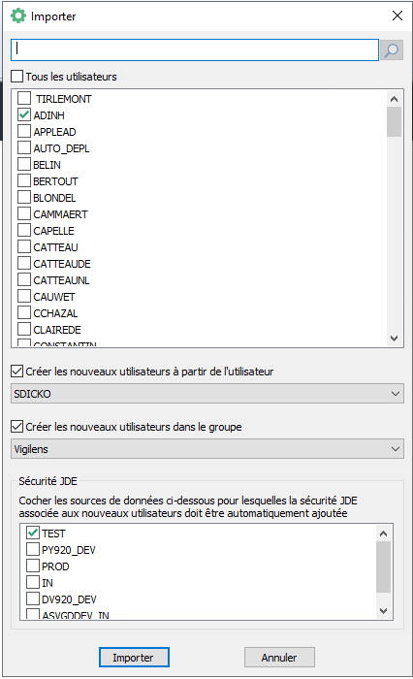Check the CAMMAERT user checkbox

point(24,213)
